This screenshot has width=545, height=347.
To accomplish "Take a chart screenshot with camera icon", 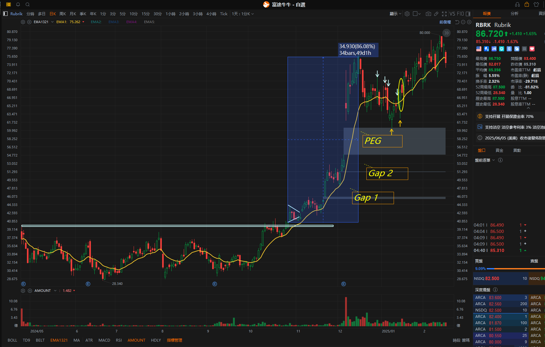I will 428,14.
